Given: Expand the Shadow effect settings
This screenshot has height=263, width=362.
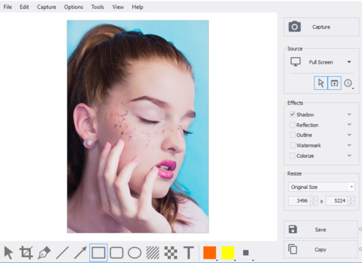Looking at the screenshot, I should 350,114.
